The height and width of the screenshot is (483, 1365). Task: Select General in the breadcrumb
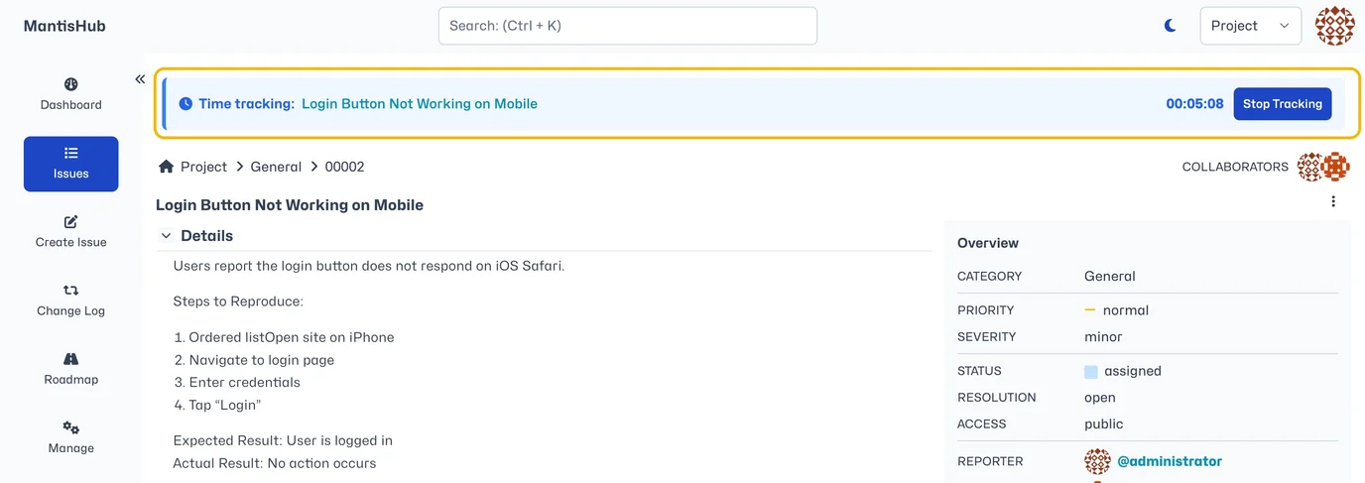click(x=276, y=167)
